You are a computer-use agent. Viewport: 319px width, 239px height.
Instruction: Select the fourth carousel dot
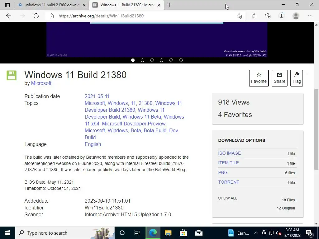(x=162, y=60)
